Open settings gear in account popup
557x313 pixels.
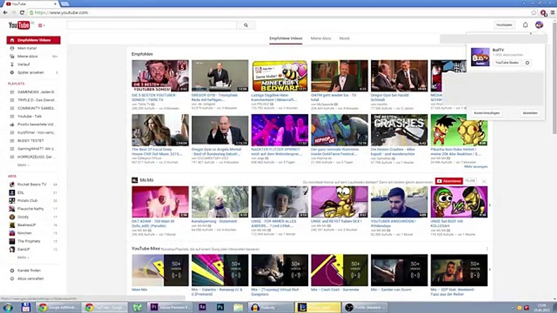tap(527, 63)
